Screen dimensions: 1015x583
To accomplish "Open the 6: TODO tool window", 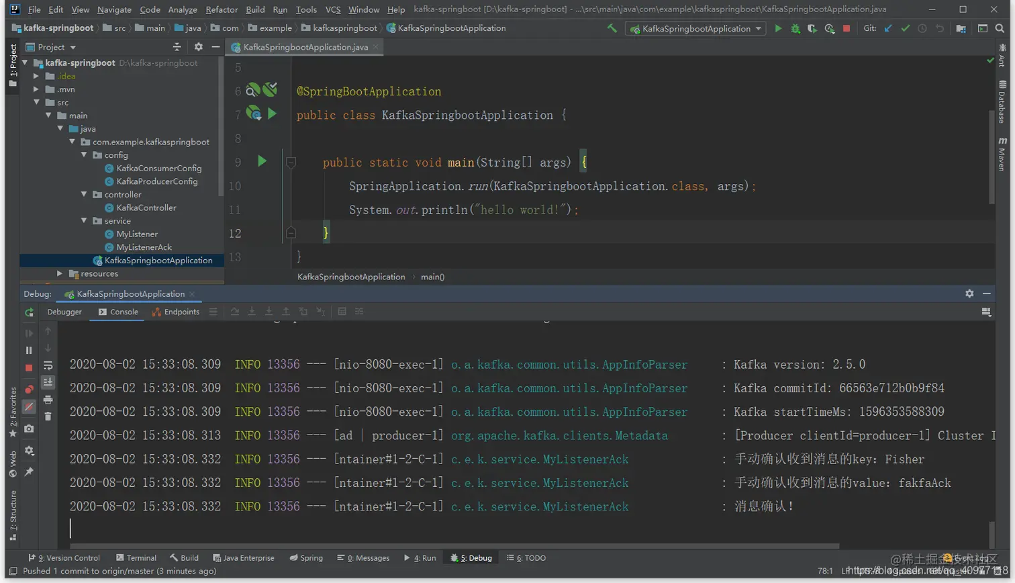I will [526, 557].
